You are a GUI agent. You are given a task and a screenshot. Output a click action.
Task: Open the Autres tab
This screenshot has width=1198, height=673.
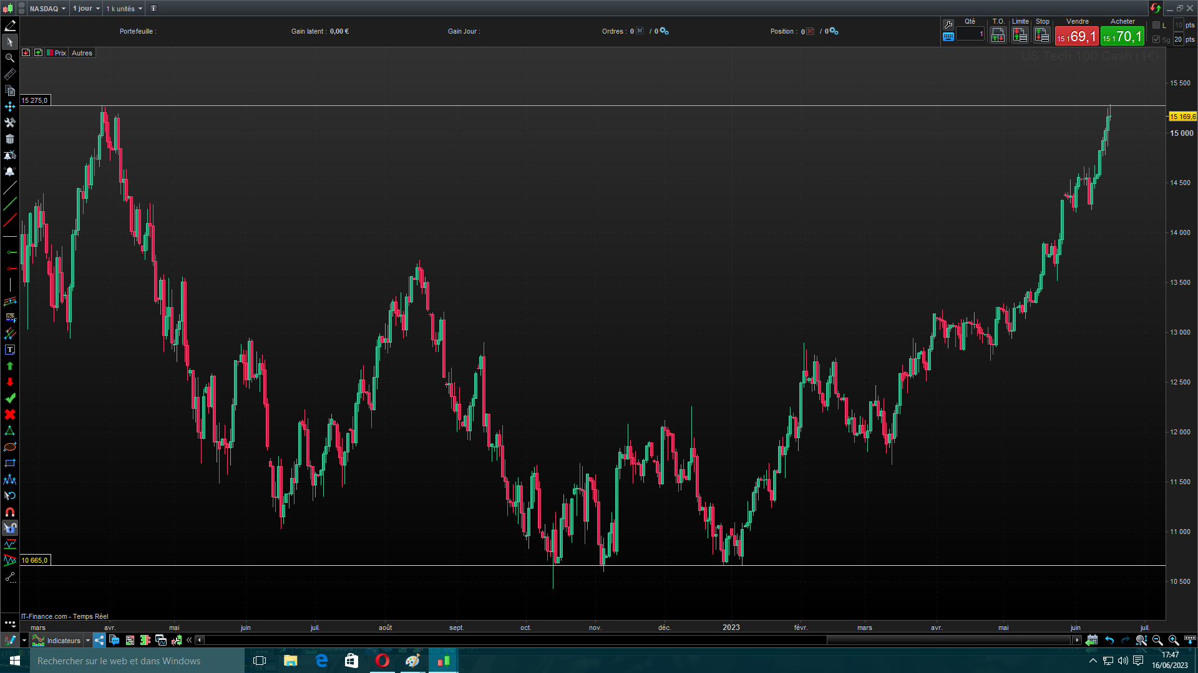pos(82,53)
